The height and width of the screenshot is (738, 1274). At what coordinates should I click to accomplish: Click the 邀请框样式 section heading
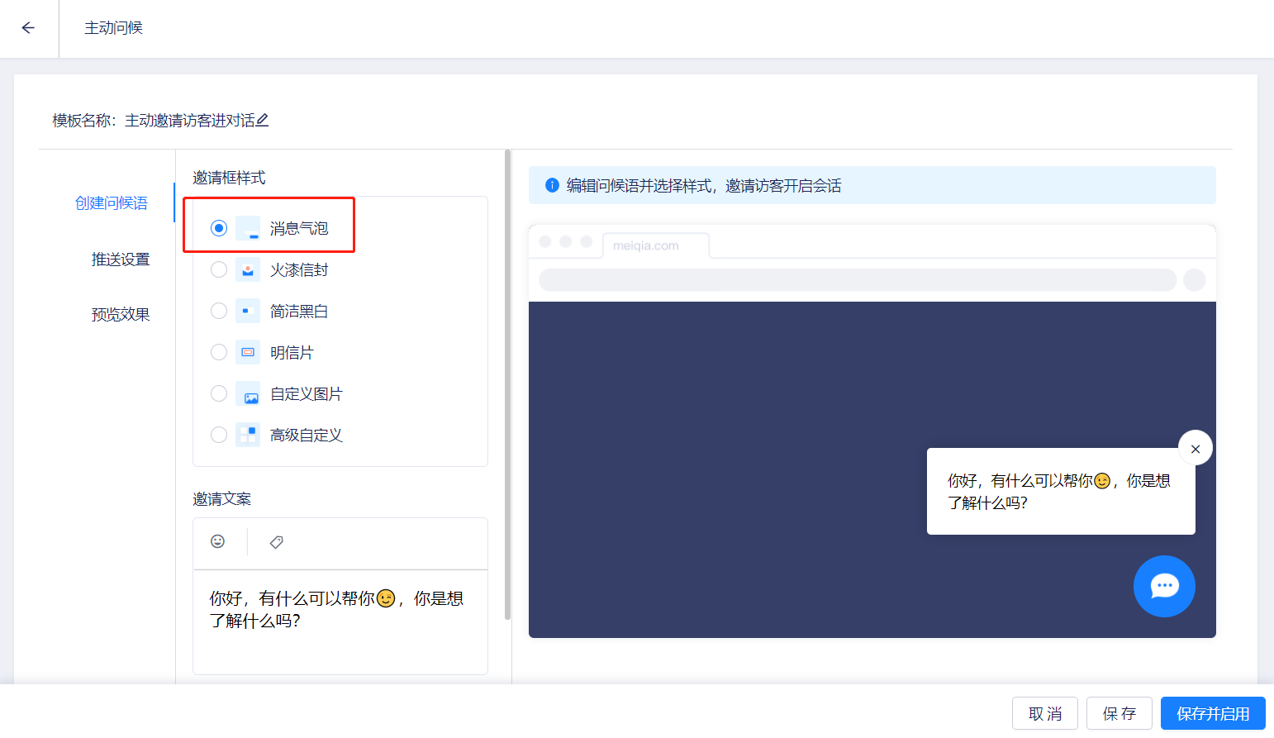pyautogui.click(x=229, y=178)
